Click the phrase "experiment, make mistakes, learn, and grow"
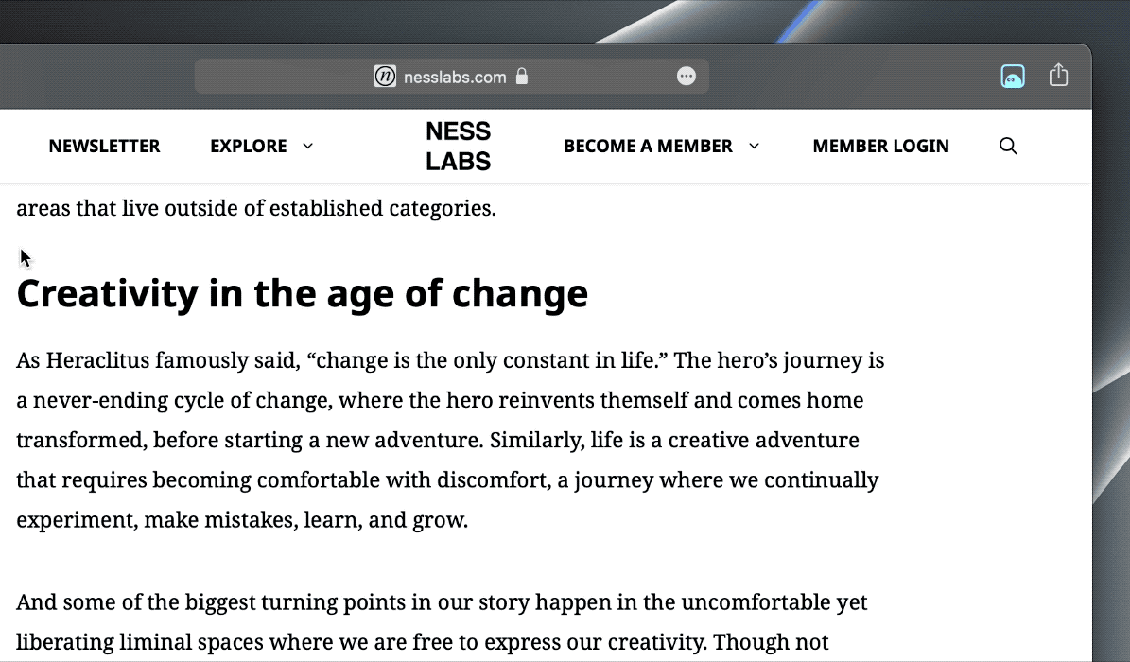The image size is (1130, 662). click(242, 519)
